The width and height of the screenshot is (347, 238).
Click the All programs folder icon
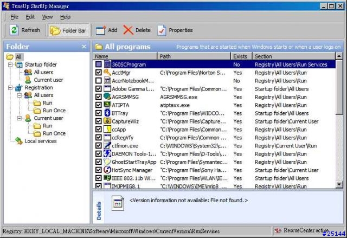pyautogui.click(x=99, y=47)
